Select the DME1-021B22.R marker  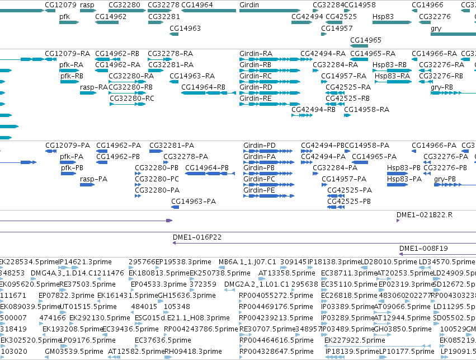coord(398,221)
